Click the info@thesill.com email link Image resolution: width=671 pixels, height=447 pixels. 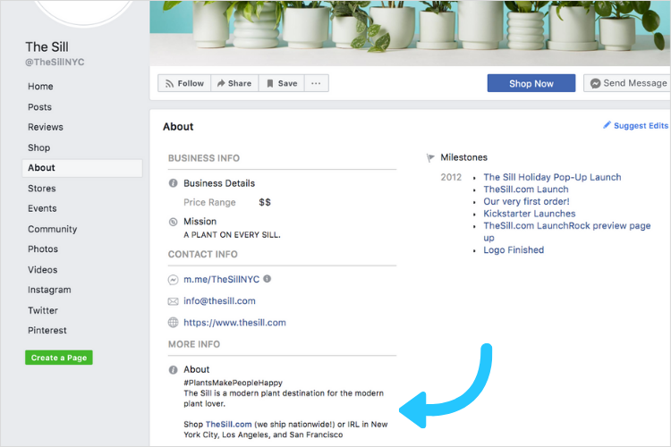(219, 301)
